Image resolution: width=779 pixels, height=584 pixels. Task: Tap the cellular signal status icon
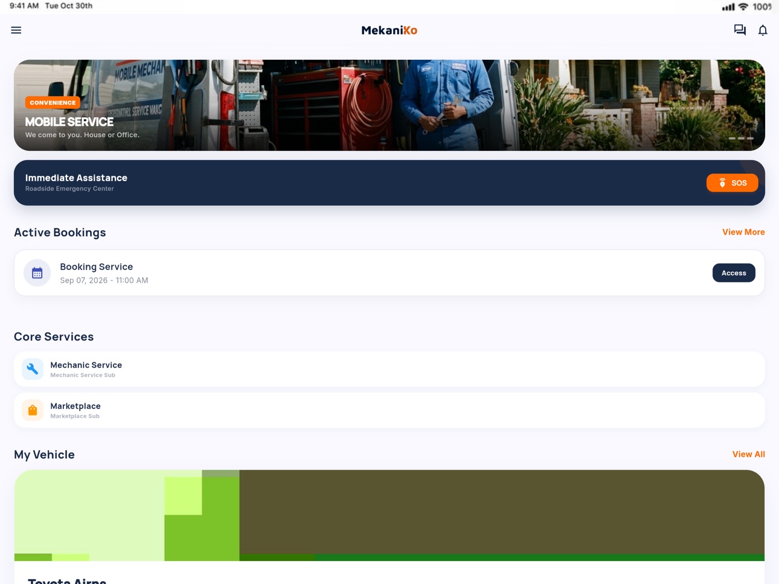pos(728,7)
